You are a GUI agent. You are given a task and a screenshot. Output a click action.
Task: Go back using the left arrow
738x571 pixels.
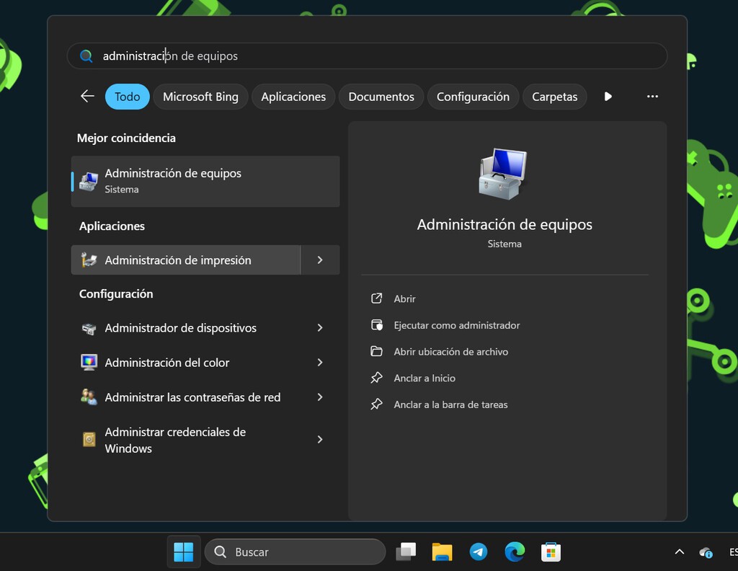(x=86, y=95)
